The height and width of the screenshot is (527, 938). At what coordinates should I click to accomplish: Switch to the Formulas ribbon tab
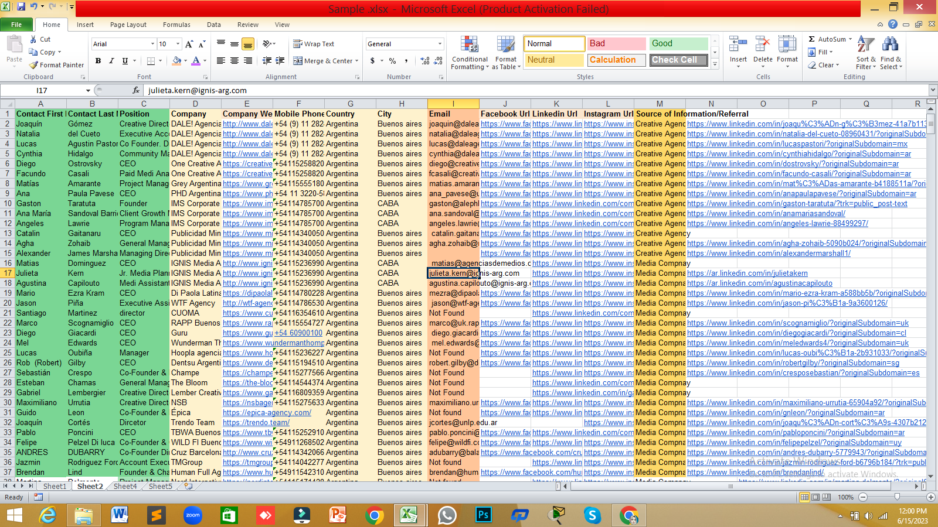click(x=176, y=25)
